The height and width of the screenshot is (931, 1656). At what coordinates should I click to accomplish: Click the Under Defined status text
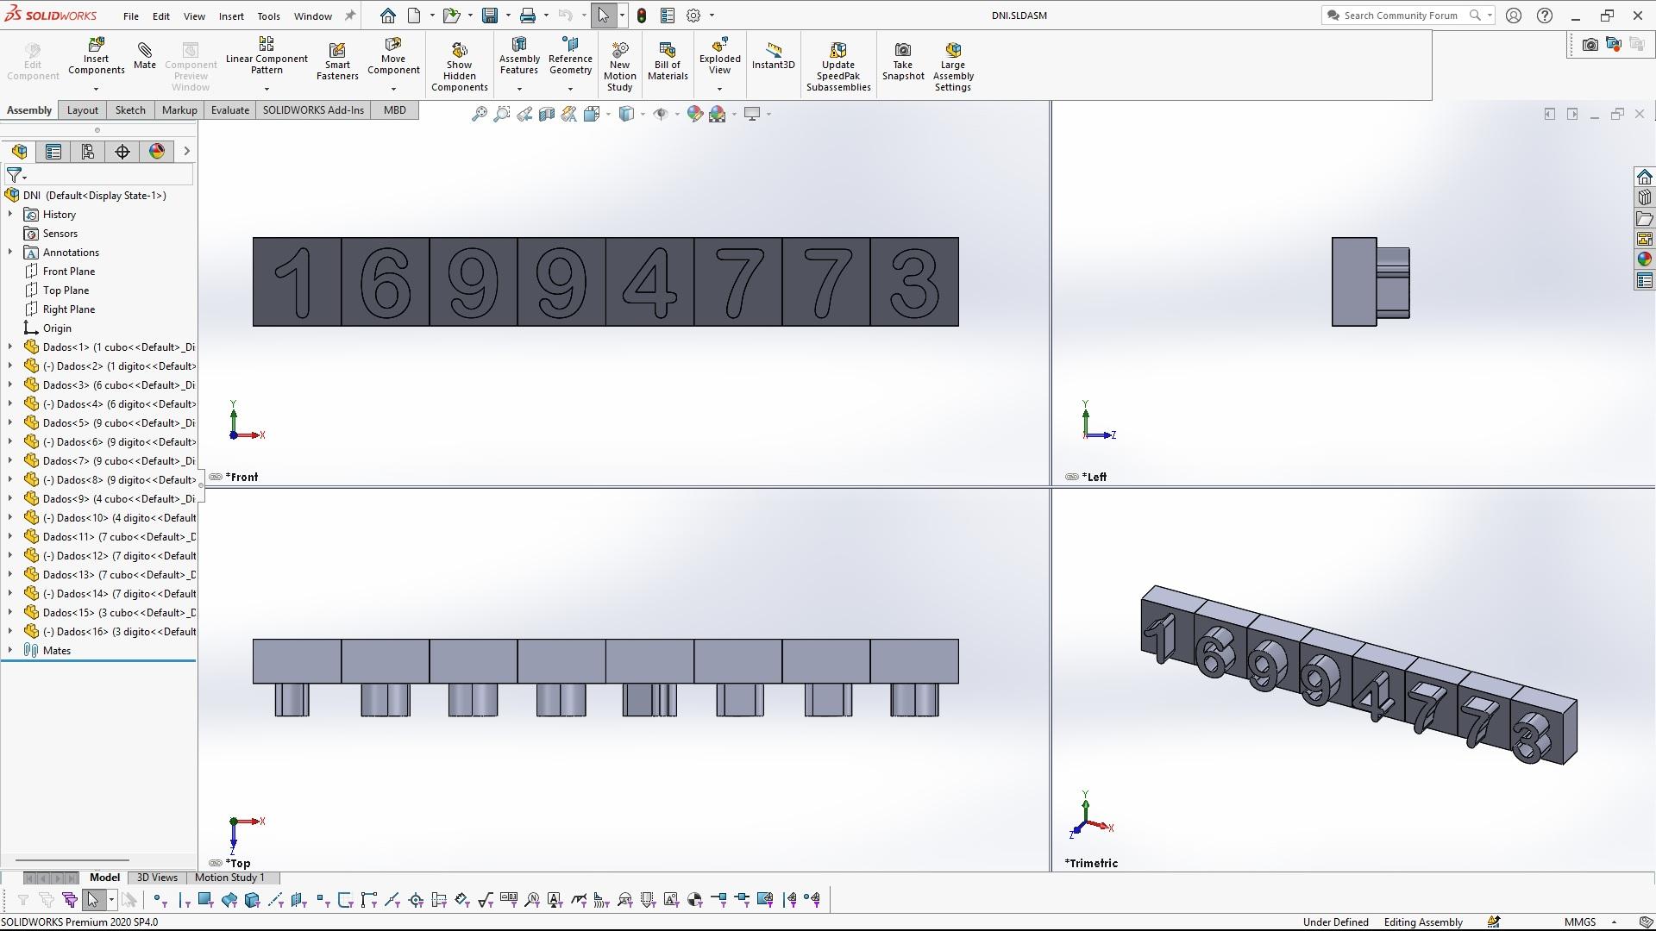click(x=1335, y=922)
